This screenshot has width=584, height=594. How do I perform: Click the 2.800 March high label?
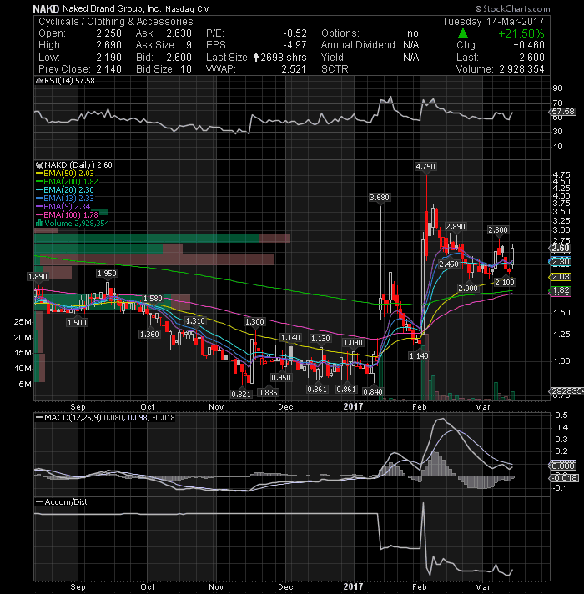point(497,230)
